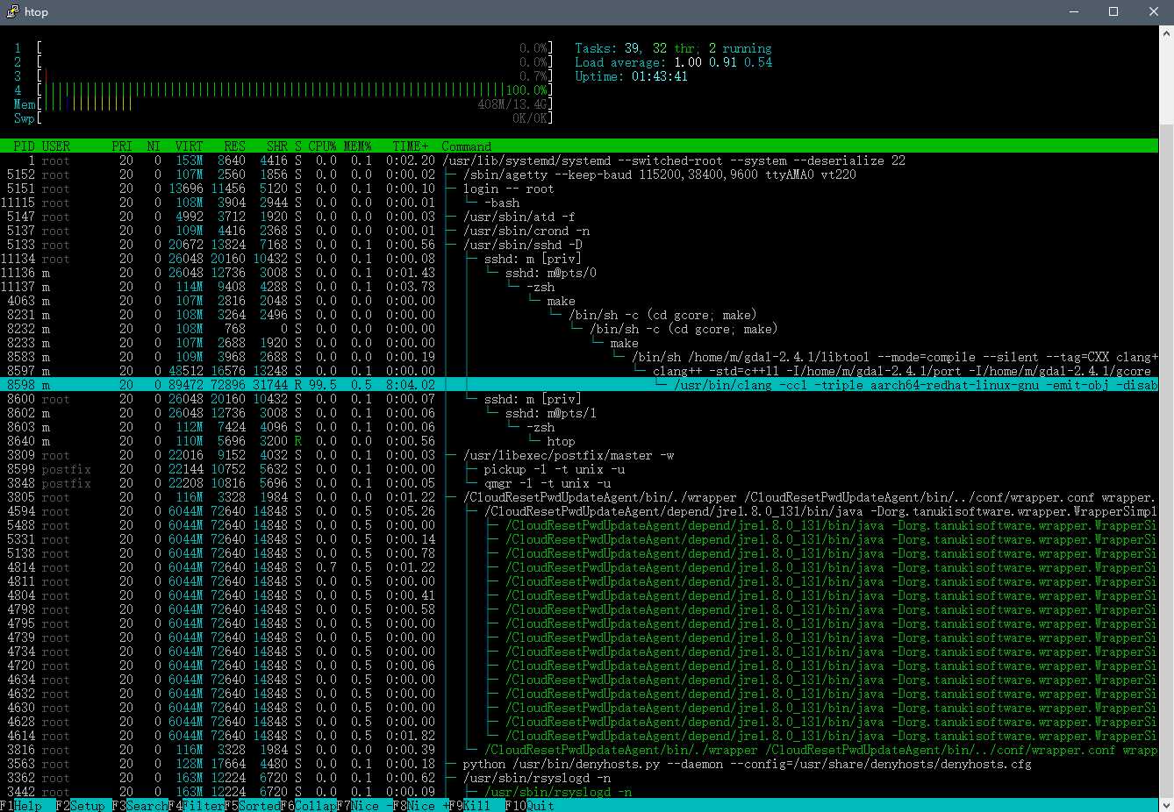Click the PRI column header
Screen dimensions: 1174x812
123,146
